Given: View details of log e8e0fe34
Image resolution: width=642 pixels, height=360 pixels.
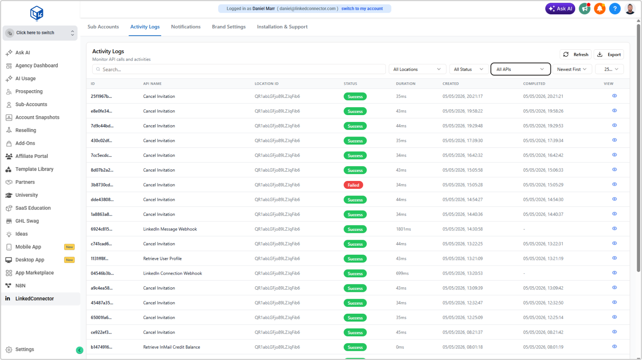Looking at the screenshot, I should point(614,111).
